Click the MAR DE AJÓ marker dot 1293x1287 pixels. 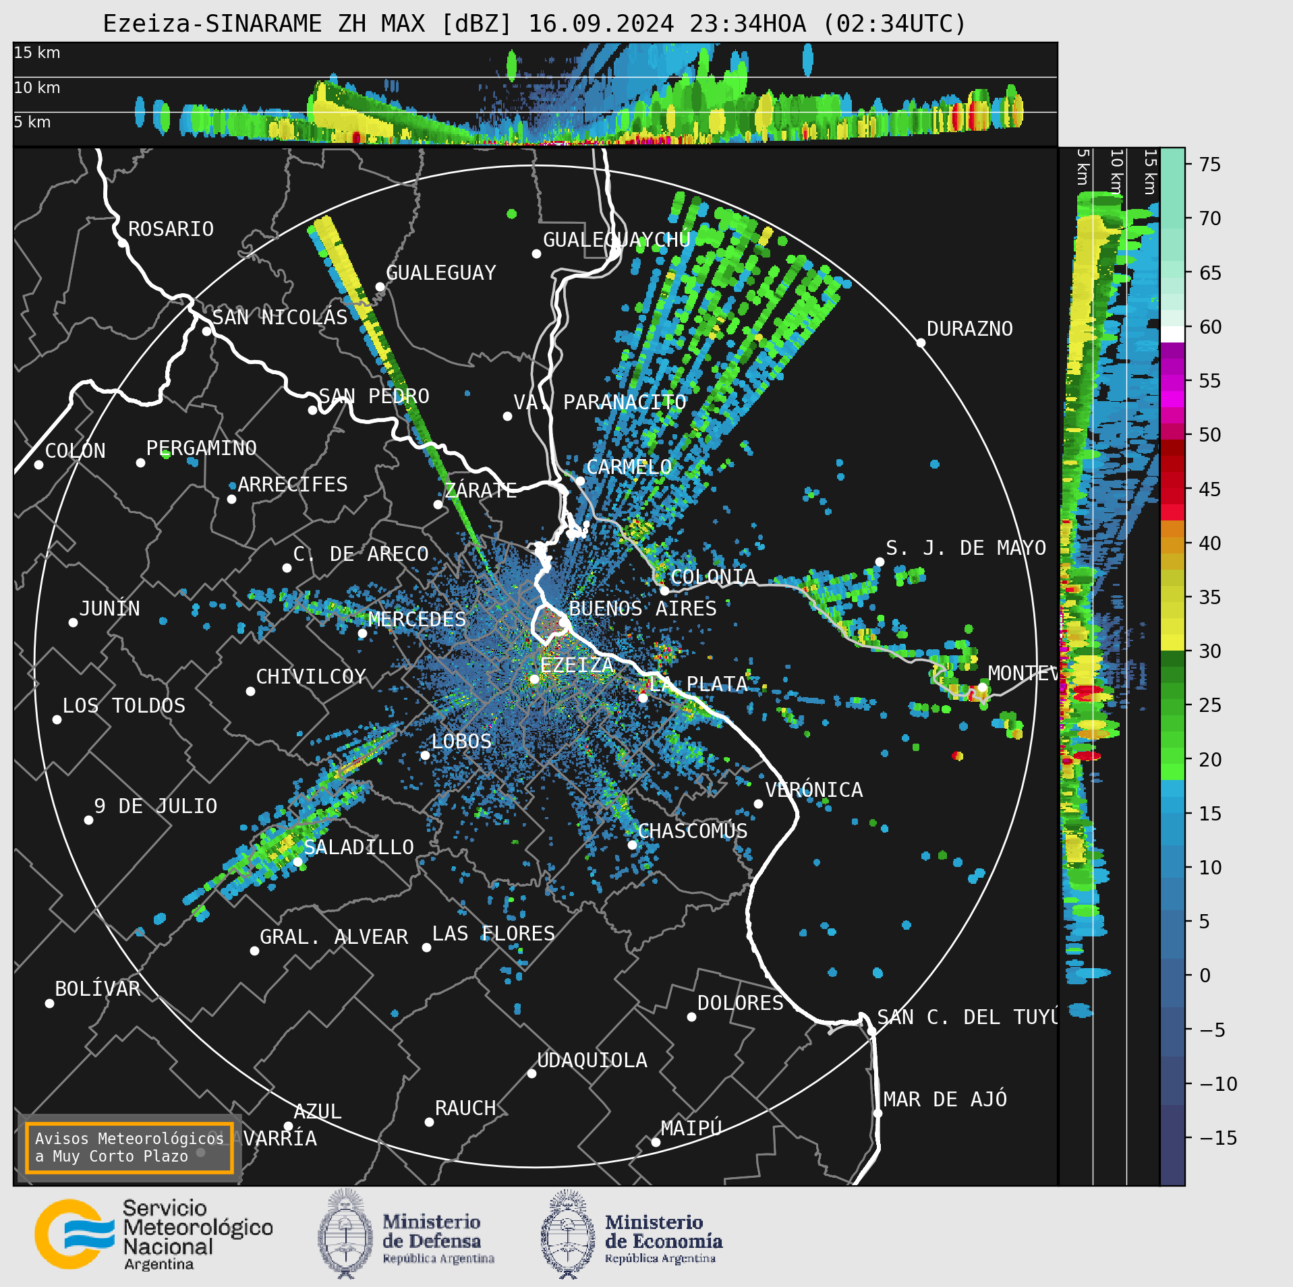coord(878,1113)
